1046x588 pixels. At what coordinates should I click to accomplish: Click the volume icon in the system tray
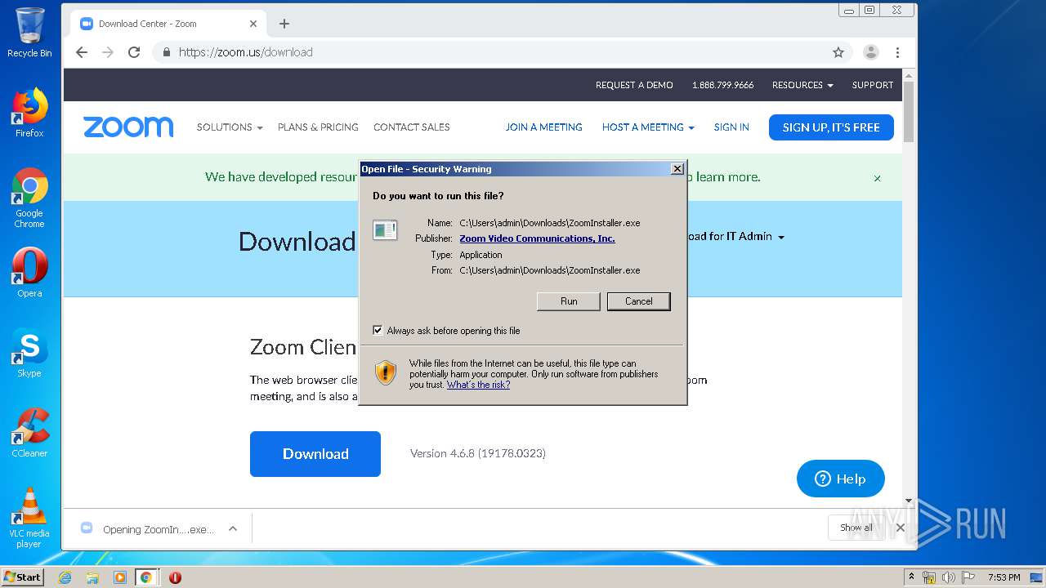pyautogui.click(x=948, y=577)
